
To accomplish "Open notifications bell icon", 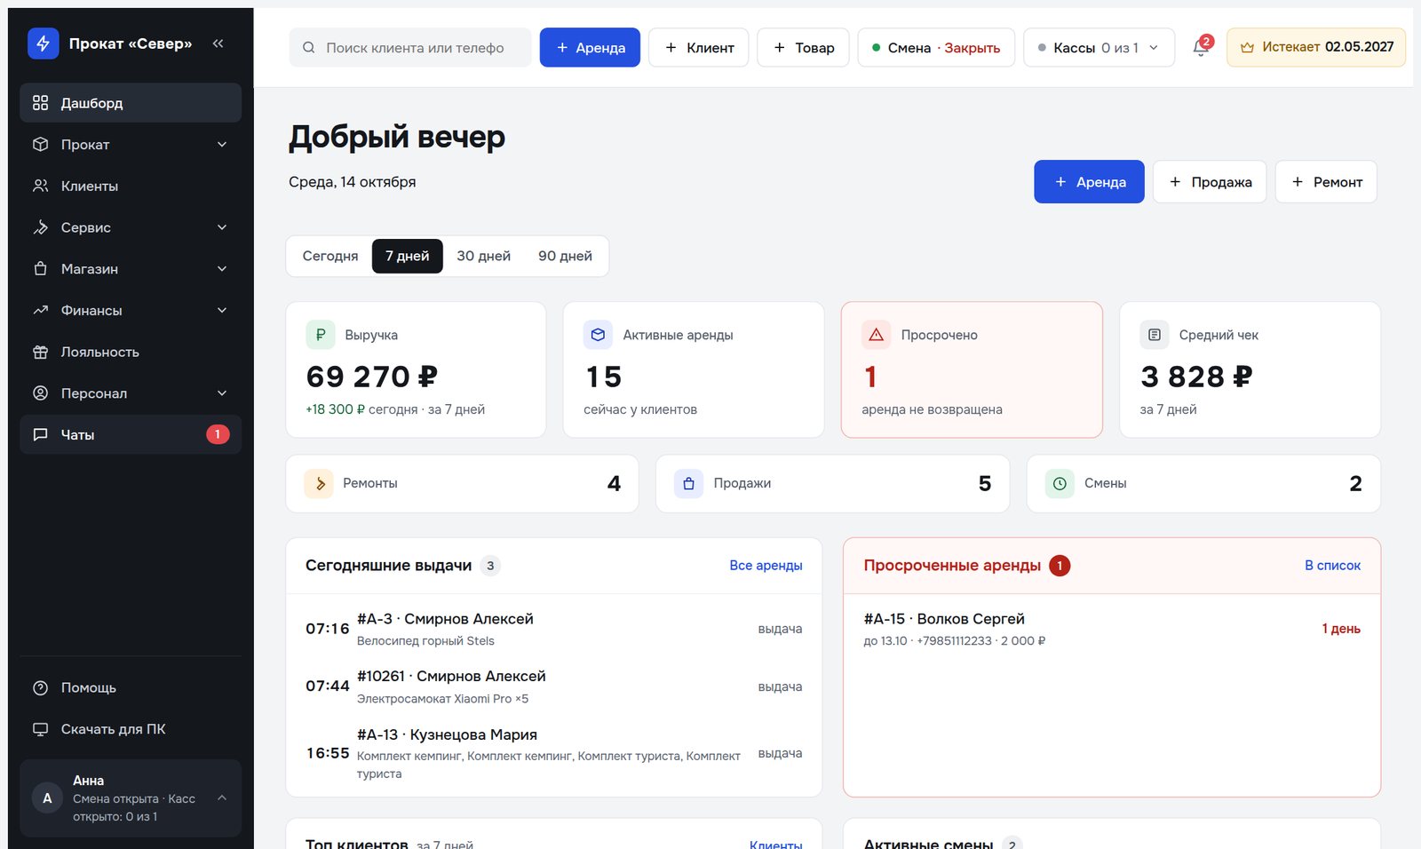I will point(1201,47).
